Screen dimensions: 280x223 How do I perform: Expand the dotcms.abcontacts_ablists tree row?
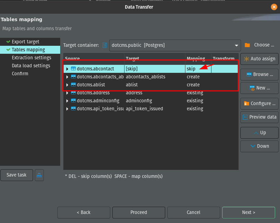pos(67,77)
